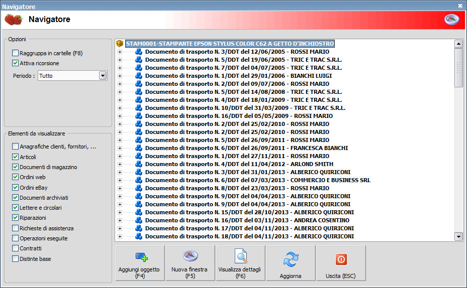Image resolution: width=467 pixels, height=288 pixels.
Task: Uncheck Documenti archiviati
Action: coord(15,198)
